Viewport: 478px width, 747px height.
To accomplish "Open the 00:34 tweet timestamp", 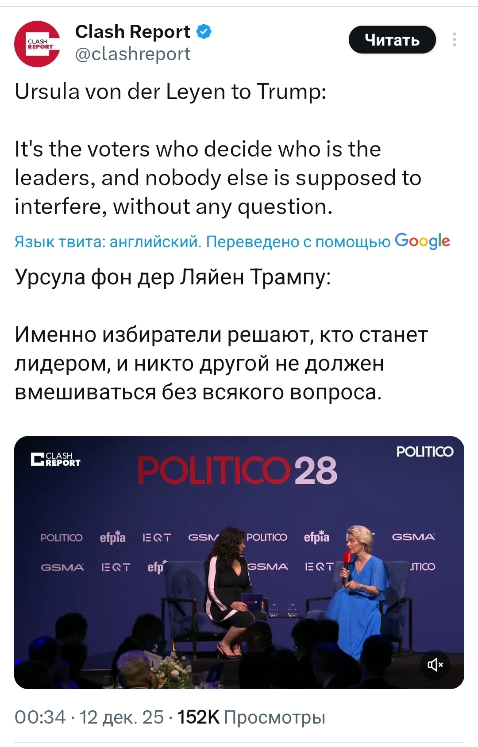I will (x=40, y=717).
